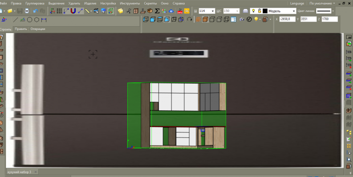The image size is (353, 177).
Task: Click the blue cube with green dot
Action: [x=349, y=96]
